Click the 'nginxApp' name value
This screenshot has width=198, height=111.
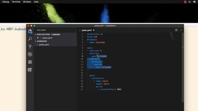(x=100, y=43)
